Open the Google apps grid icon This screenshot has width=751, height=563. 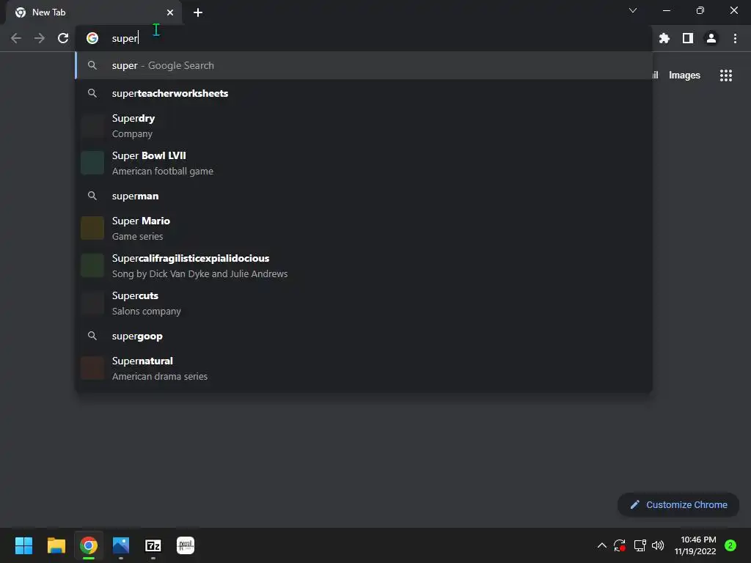[726, 76]
